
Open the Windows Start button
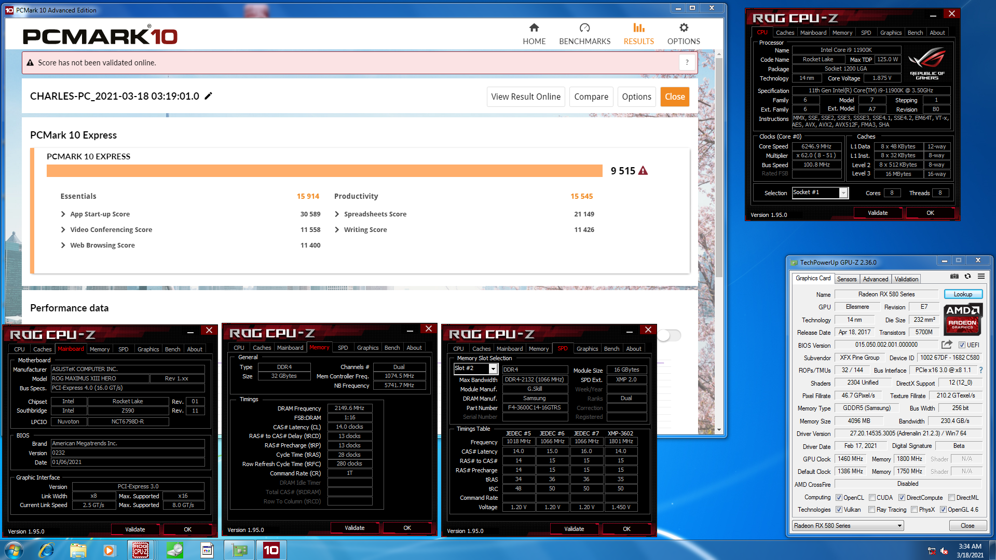[14, 550]
